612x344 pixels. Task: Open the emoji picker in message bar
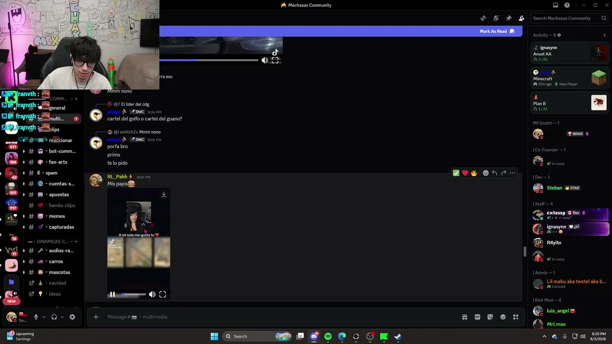click(503, 317)
